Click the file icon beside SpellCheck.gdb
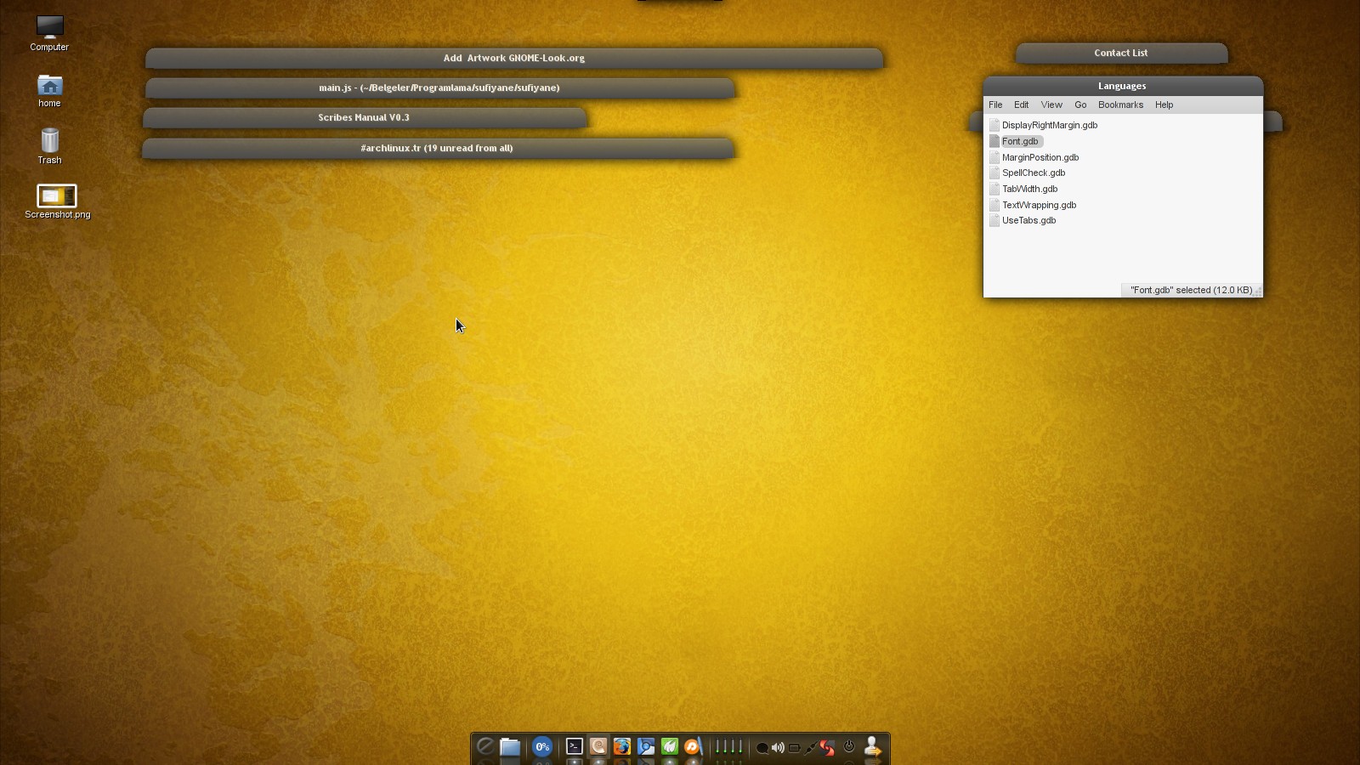Screen dimensions: 1360x765 tap(994, 173)
